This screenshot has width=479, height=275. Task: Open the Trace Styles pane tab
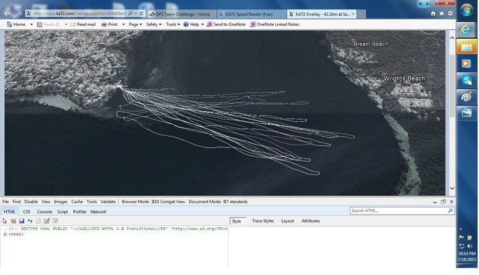(262, 221)
